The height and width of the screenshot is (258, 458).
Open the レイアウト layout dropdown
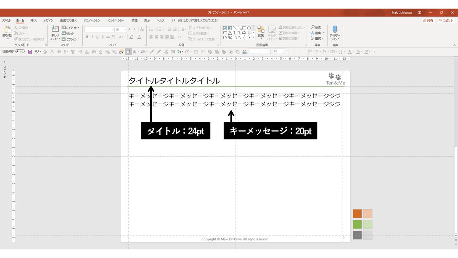click(70, 28)
